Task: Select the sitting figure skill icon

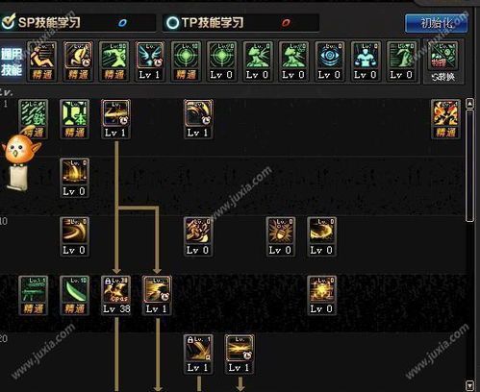Action: (42, 61)
